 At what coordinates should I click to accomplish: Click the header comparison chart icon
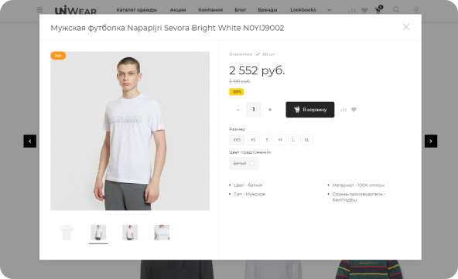[352, 11]
